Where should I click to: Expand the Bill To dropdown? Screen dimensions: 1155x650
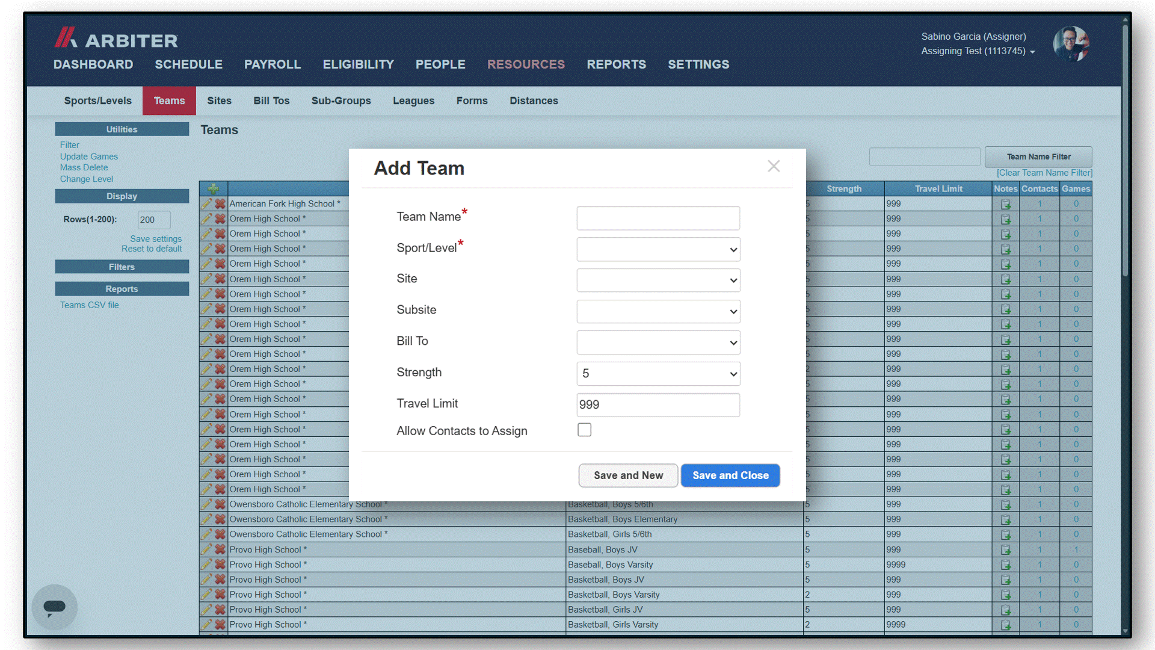(658, 342)
